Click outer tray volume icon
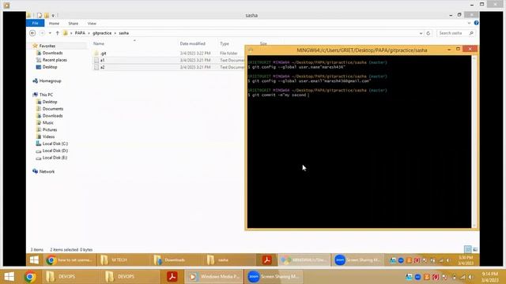506x284 pixels. (471, 277)
